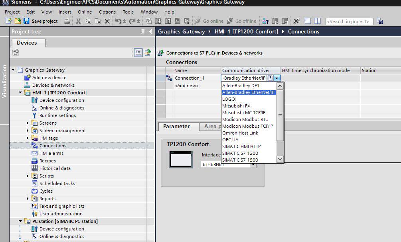Collapse the Graphics Gateway project node

click(13, 70)
